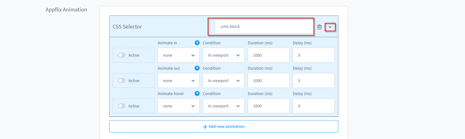Enable the Animate out Active toggle
The height and width of the screenshot is (139, 465).
point(122,80)
